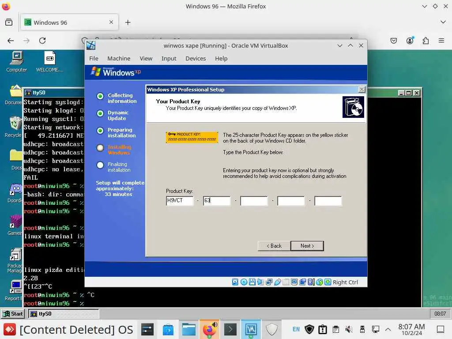
Task: Open the View menu in VirtualBox
Action: (x=146, y=59)
